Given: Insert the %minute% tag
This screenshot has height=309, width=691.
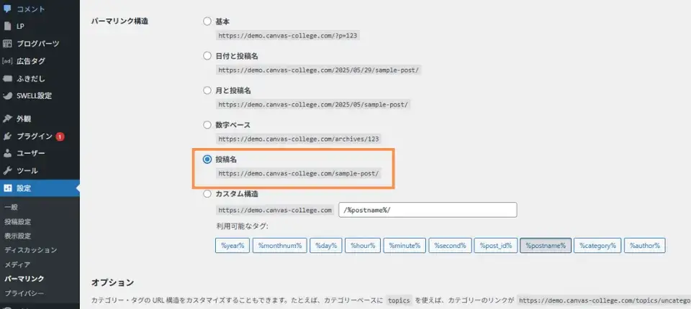Looking at the screenshot, I should [405, 246].
